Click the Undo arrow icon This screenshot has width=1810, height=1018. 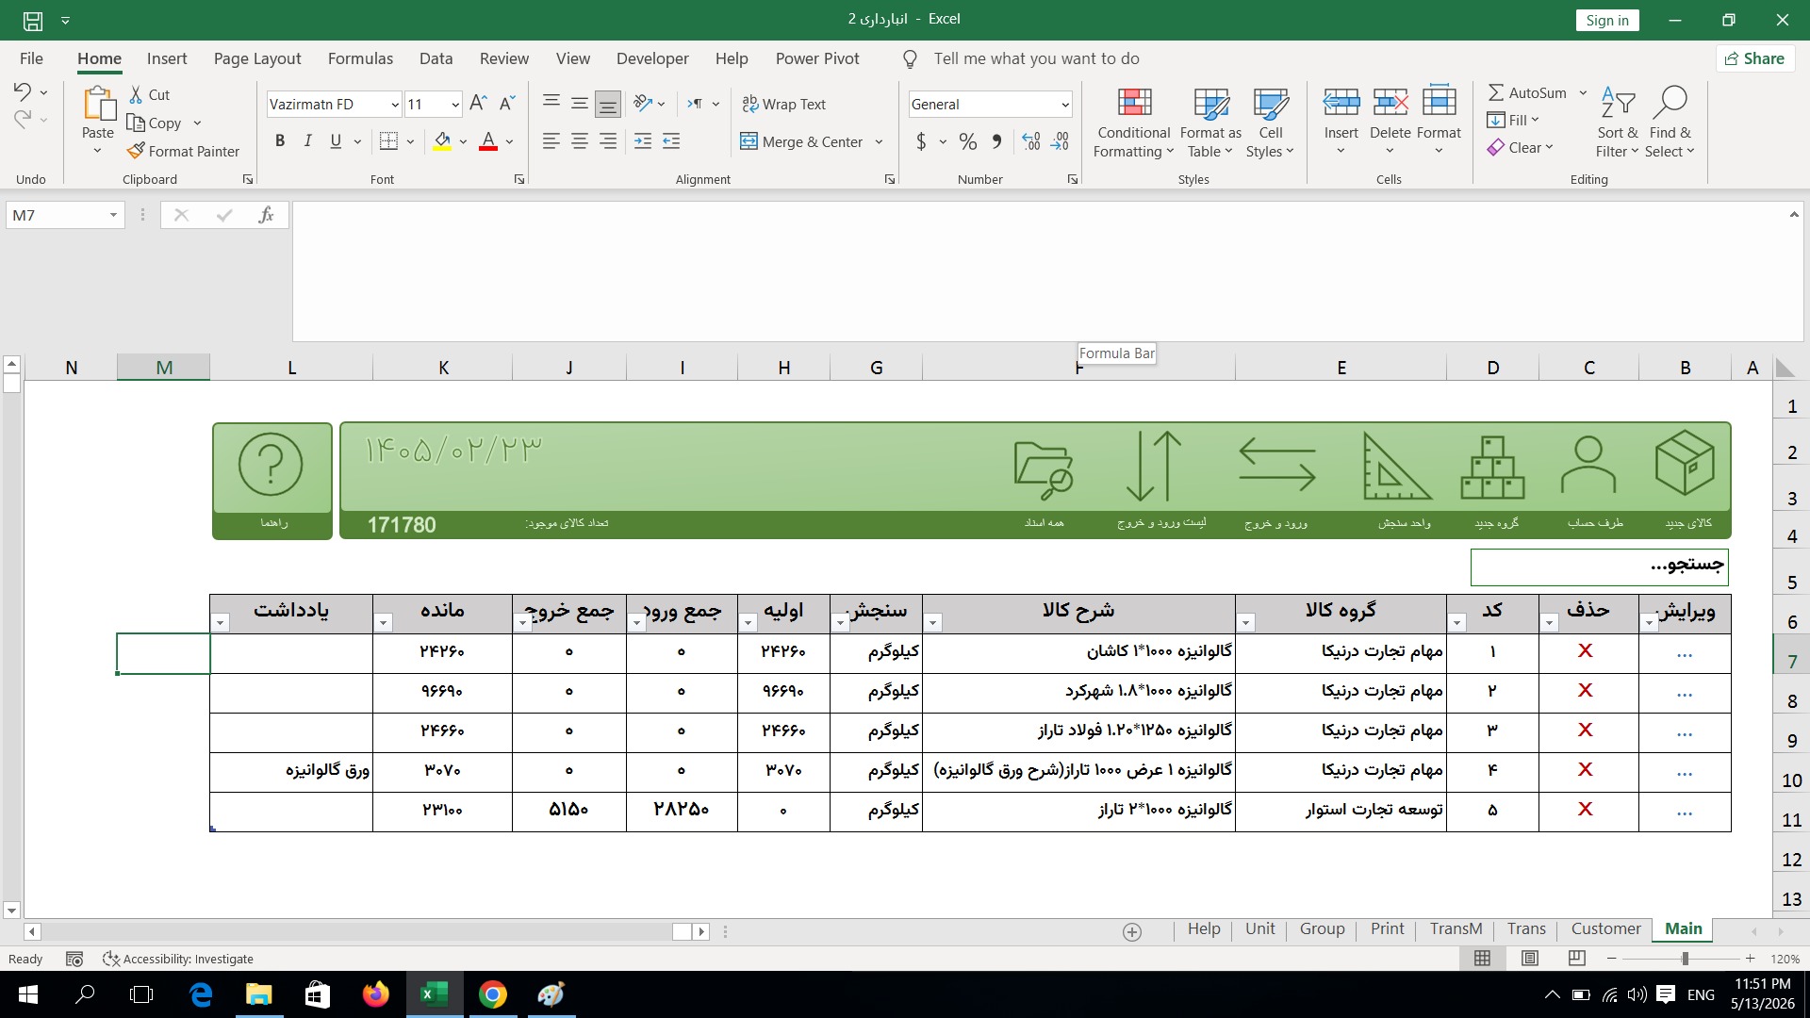[22, 91]
